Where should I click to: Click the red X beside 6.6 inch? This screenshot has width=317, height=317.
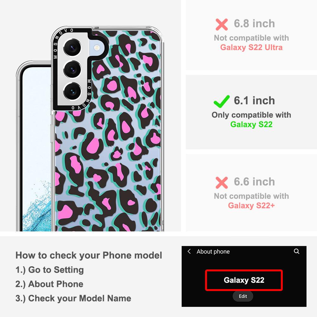coord(222,183)
